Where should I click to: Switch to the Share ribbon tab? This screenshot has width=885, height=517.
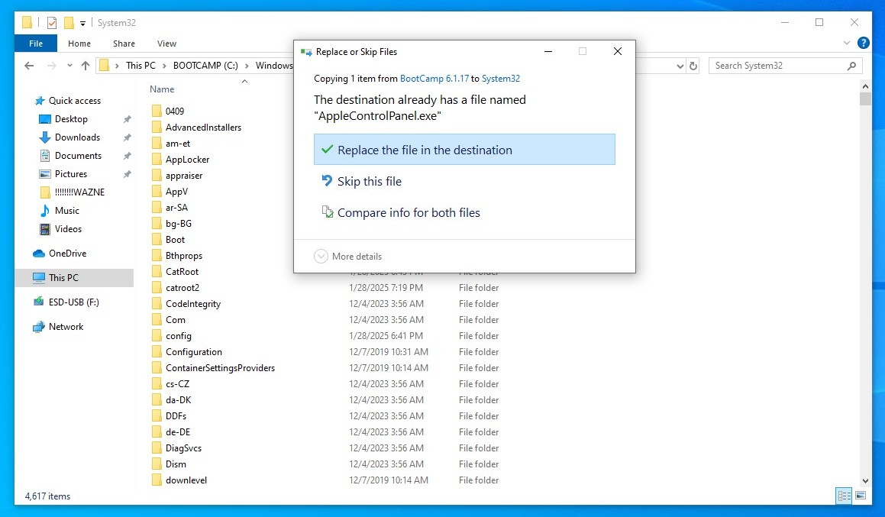tap(124, 44)
